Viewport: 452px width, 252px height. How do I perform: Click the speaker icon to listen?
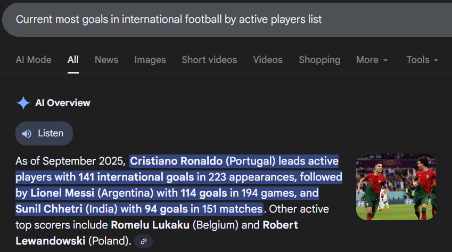pos(27,134)
